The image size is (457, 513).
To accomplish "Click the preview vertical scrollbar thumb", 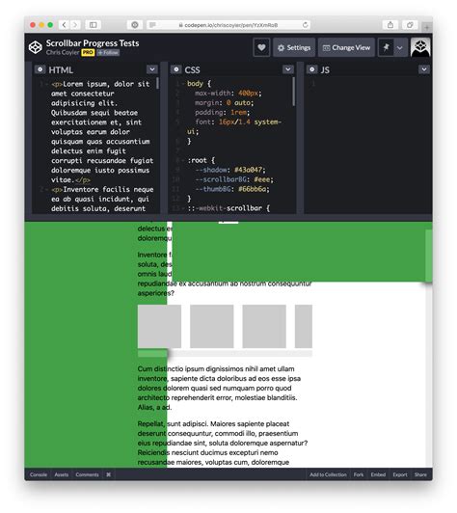I will click(429, 256).
